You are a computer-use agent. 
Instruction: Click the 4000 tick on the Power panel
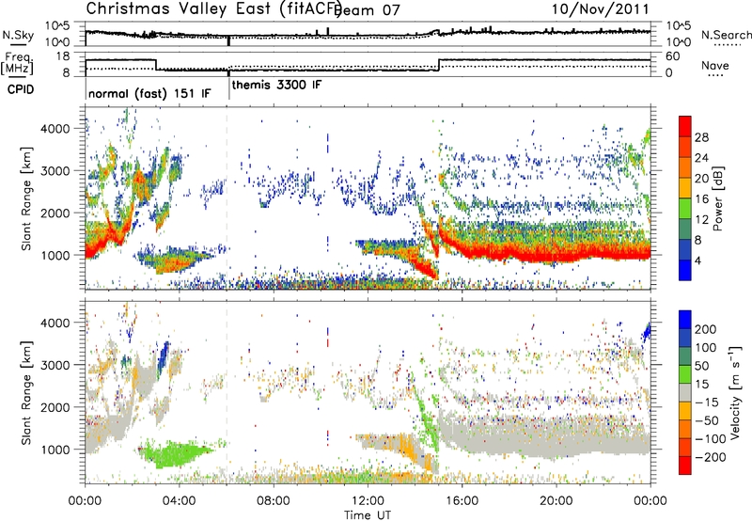(x=55, y=129)
